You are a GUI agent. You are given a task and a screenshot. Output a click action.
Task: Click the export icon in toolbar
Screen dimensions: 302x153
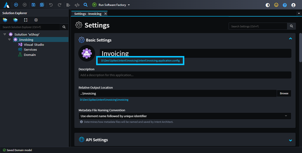(x=68, y=5)
